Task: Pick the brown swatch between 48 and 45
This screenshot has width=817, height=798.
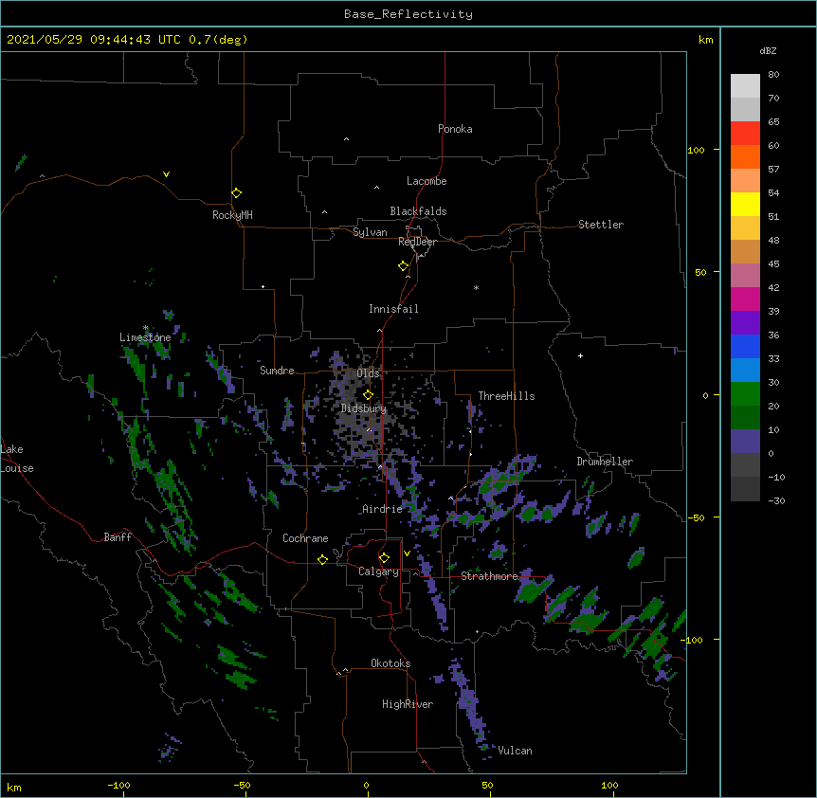Action: 745,251
